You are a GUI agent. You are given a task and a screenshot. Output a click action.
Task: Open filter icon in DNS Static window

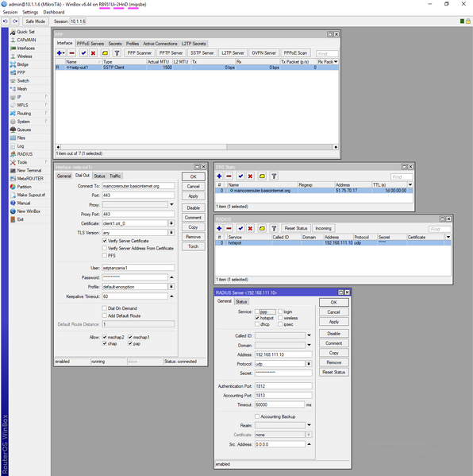pos(274,176)
